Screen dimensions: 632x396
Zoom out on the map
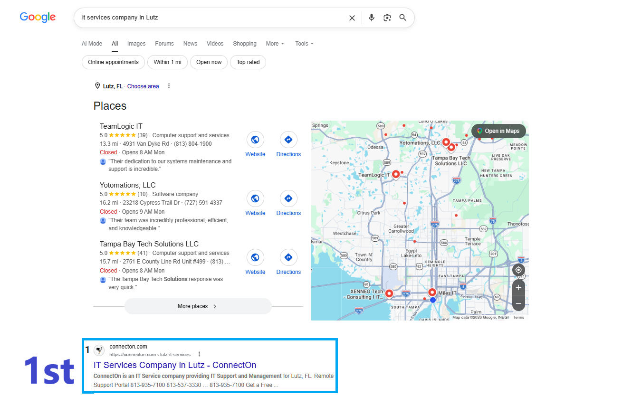click(518, 303)
